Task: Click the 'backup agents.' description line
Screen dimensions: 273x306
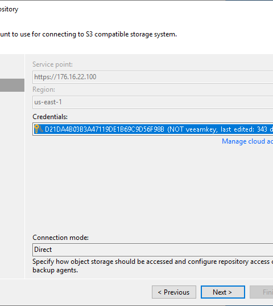Action: click(x=55, y=270)
